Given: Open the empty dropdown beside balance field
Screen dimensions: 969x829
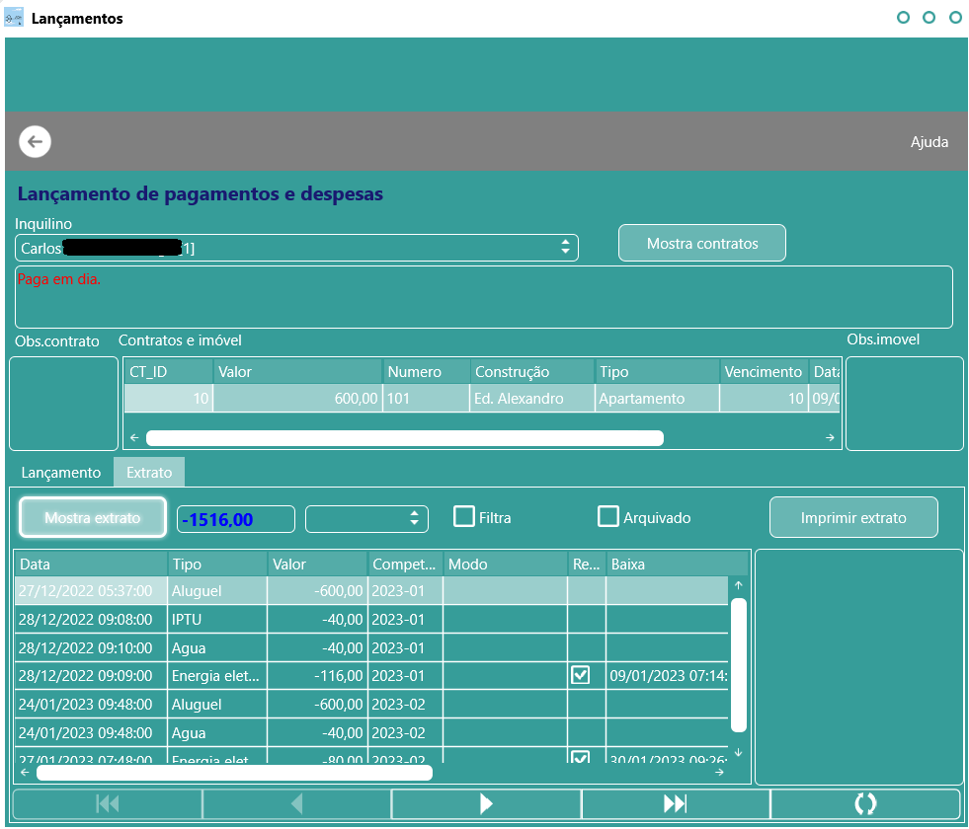Looking at the screenshot, I should [366, 519].
